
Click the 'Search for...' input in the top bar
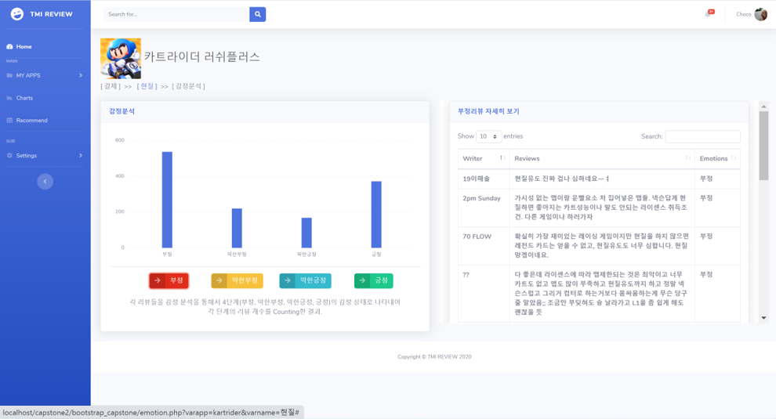(176, 14)
